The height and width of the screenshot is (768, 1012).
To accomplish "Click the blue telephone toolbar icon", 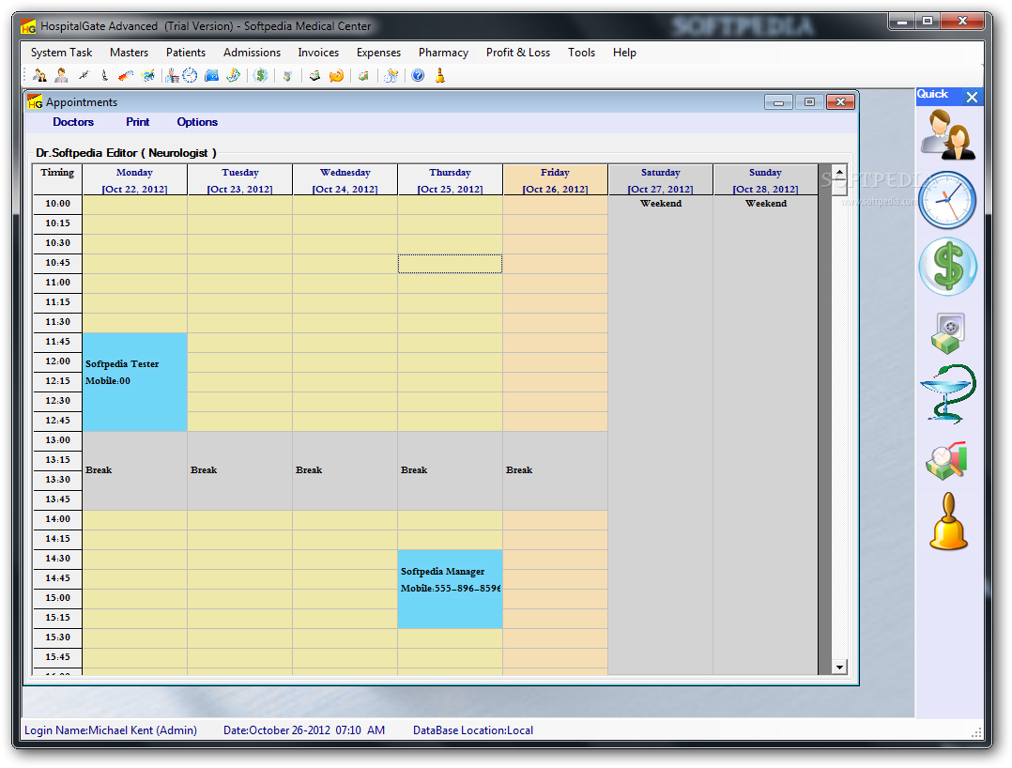I will [212, 75].
